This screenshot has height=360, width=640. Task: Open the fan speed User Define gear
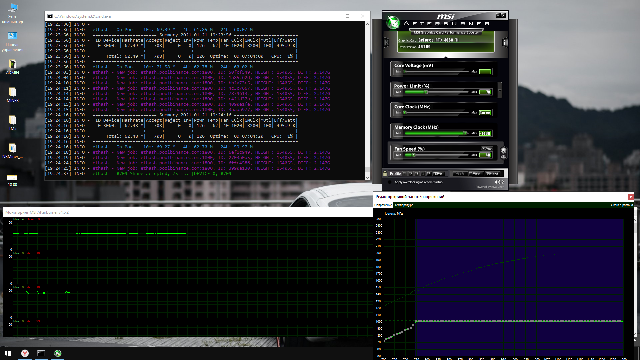(503, 153)
